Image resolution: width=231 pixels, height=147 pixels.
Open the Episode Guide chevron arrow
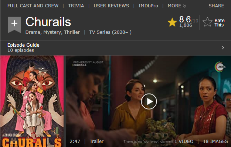(223, 47)
